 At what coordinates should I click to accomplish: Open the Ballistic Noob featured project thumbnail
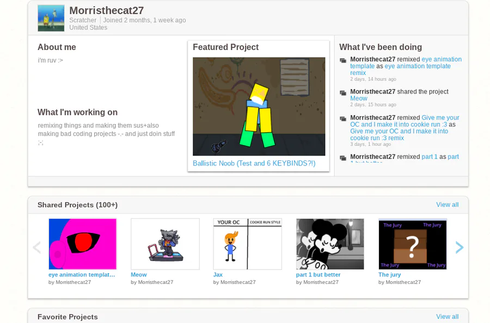259,107
